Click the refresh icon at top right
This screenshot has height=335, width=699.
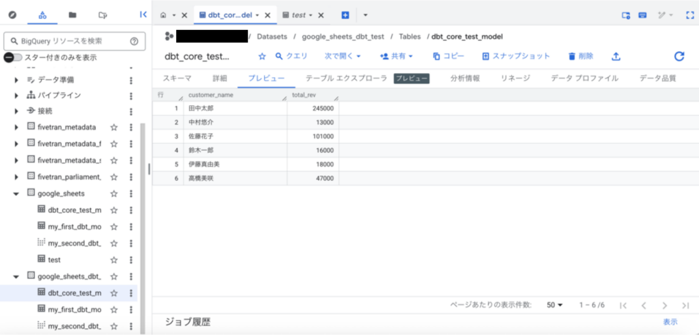(679, 57)
